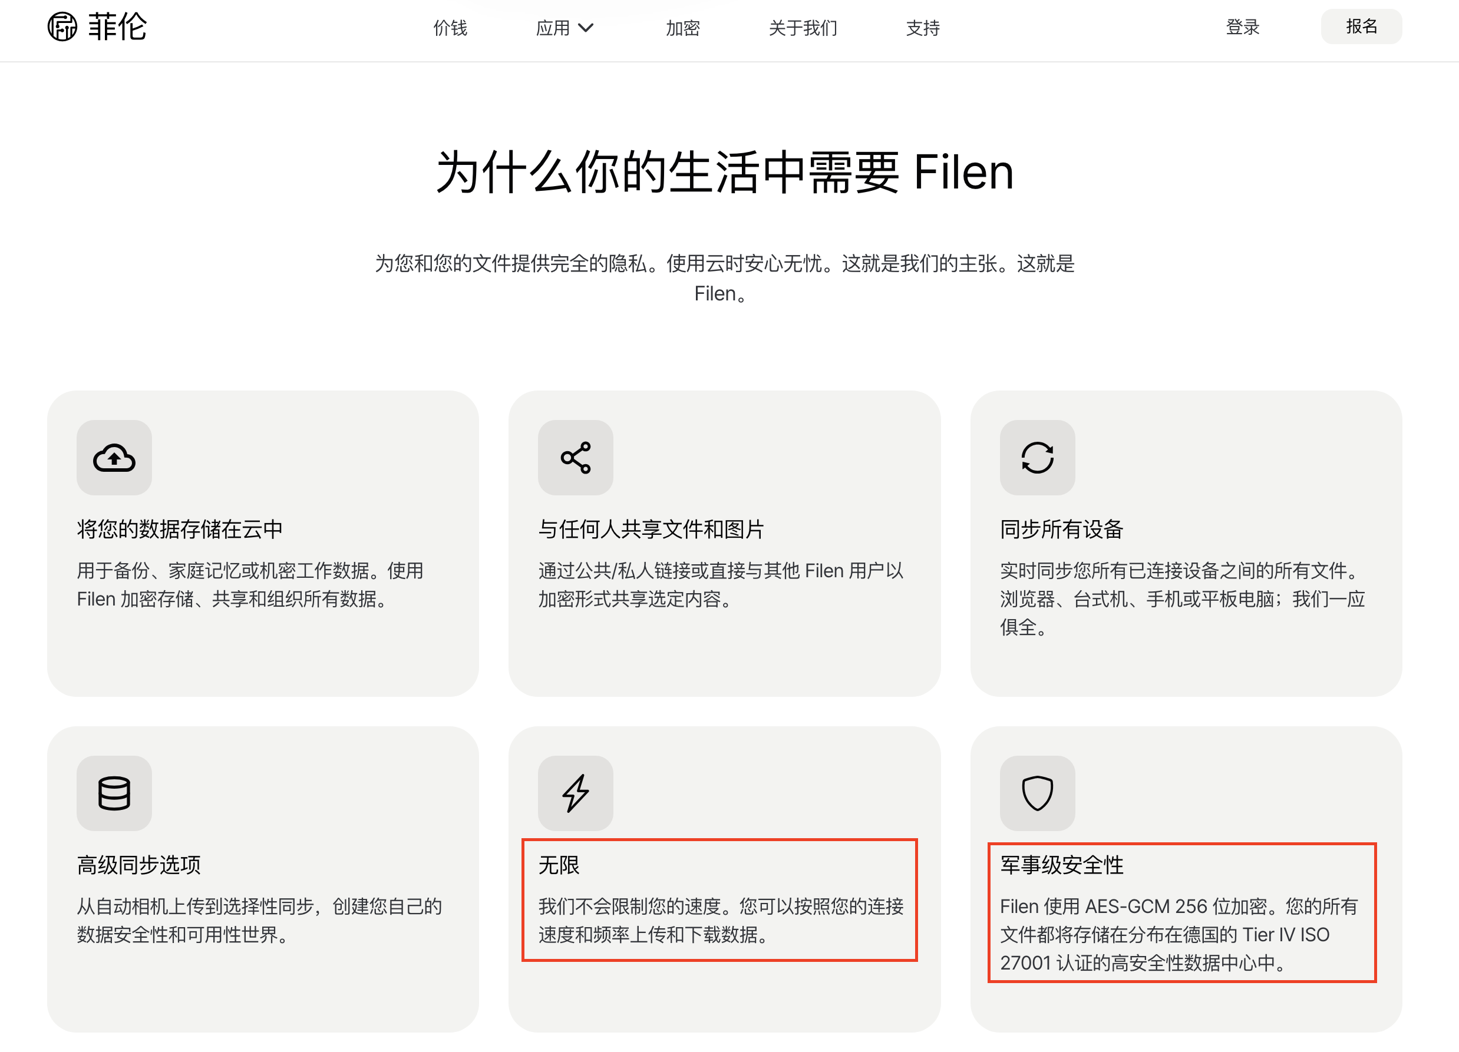Click the lightning bolt icon
The width and height of the screenshot is (1459, 1052).
(x=576, y=793)
